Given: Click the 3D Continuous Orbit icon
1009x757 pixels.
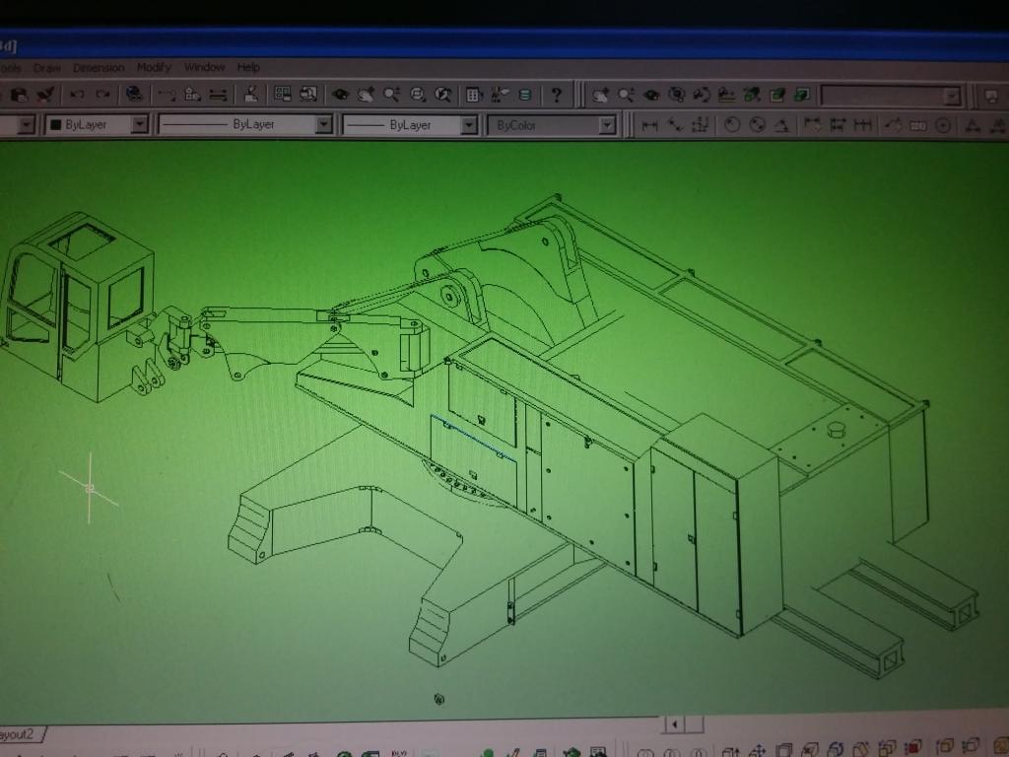Looking at the screenshot, I should click(x=676, y=96).
